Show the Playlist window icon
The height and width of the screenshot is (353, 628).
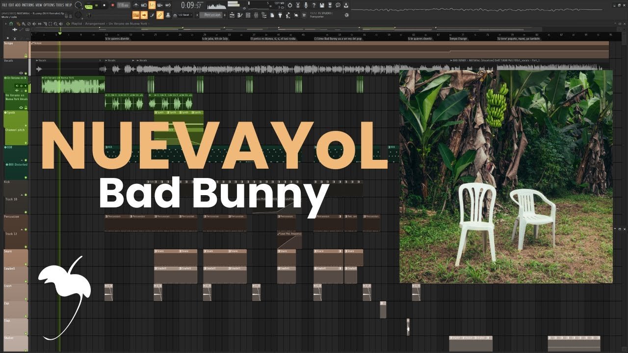(232, 15)
